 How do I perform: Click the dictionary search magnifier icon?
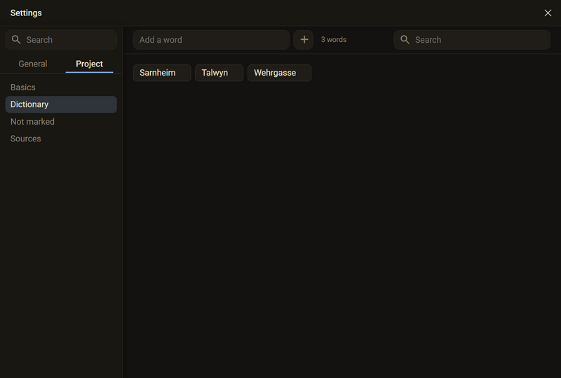405,40
